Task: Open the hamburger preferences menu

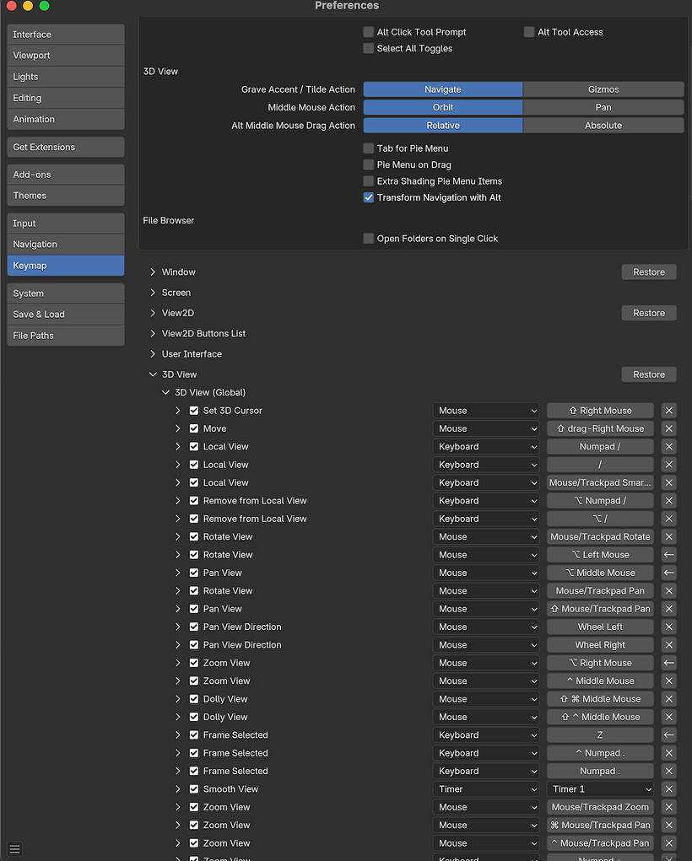Action: pyautogui.click(x=14, y=849)
